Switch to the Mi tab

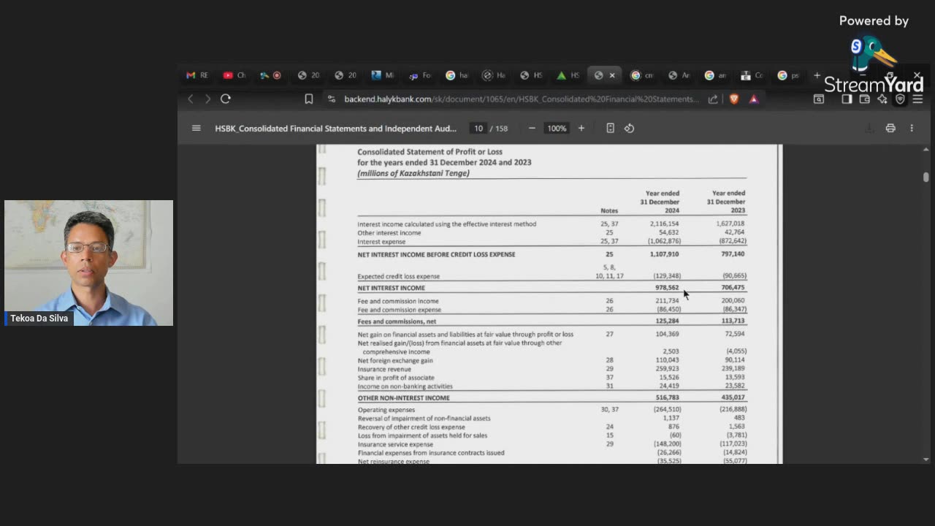(x=383, y=75)
